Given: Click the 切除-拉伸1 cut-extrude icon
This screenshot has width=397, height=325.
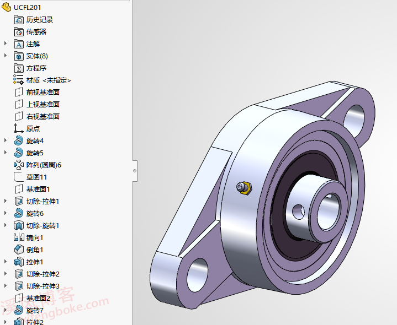Looking at the screenshot, I should point(19,201).
